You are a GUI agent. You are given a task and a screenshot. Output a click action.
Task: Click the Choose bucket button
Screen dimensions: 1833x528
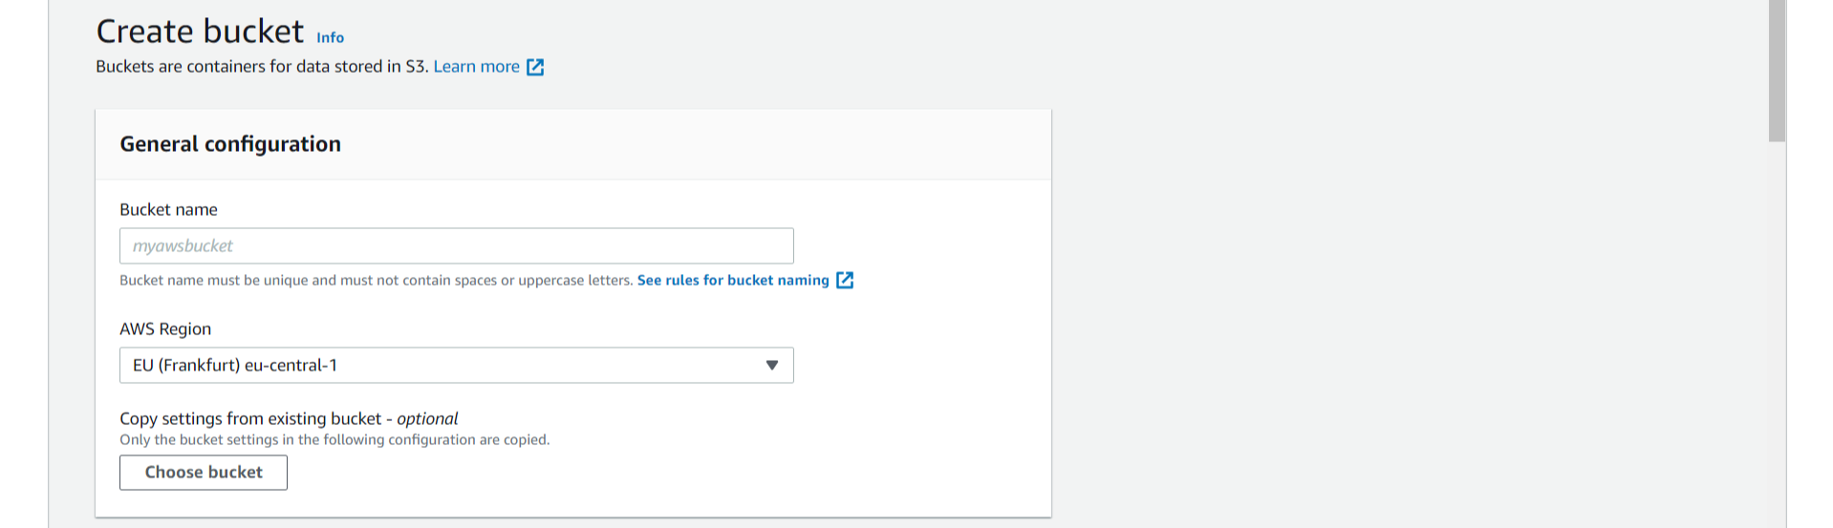[x=204, y=473]
